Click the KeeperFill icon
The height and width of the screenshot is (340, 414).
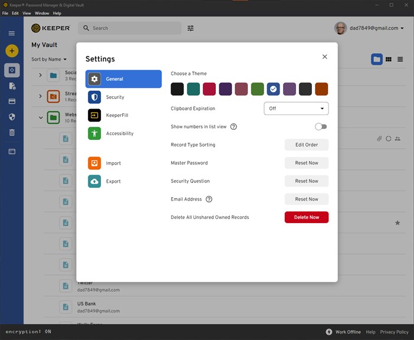tap(94, 115)
